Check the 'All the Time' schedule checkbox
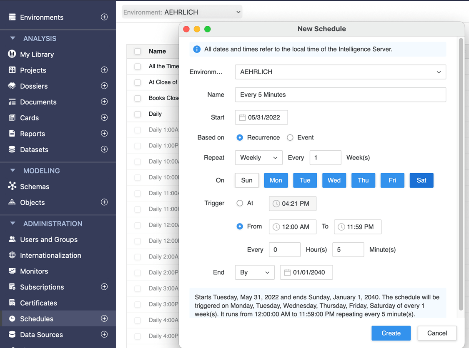 click(x=138, y=67)
